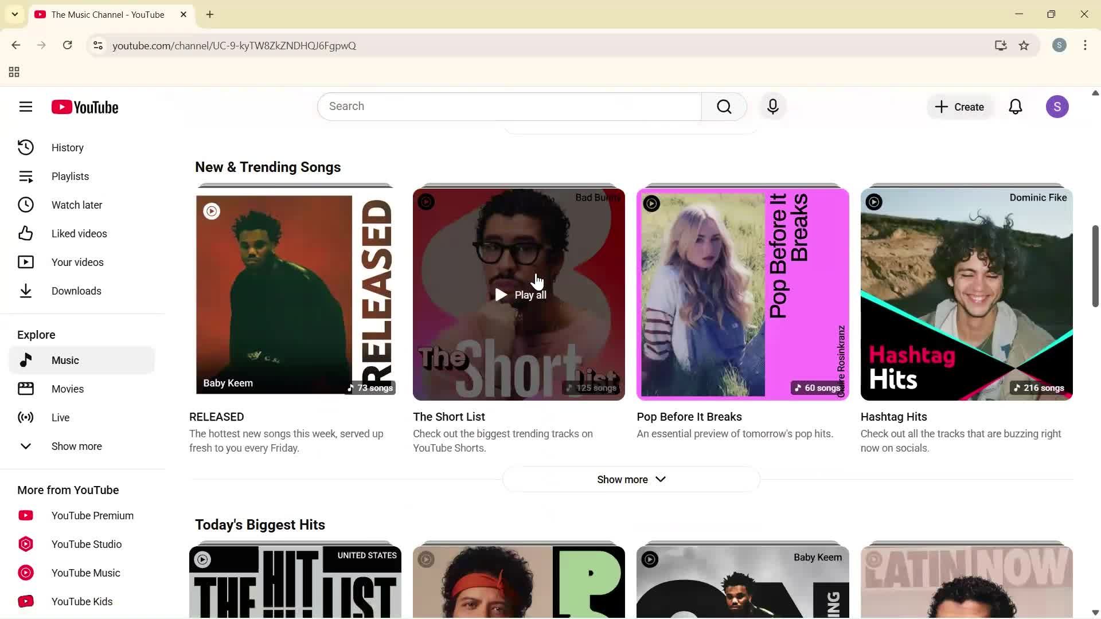The height and width of the screenshot is (619, 1101).
Task: Open the YouTube Kids icon
Action: click(x=26, y=601)
